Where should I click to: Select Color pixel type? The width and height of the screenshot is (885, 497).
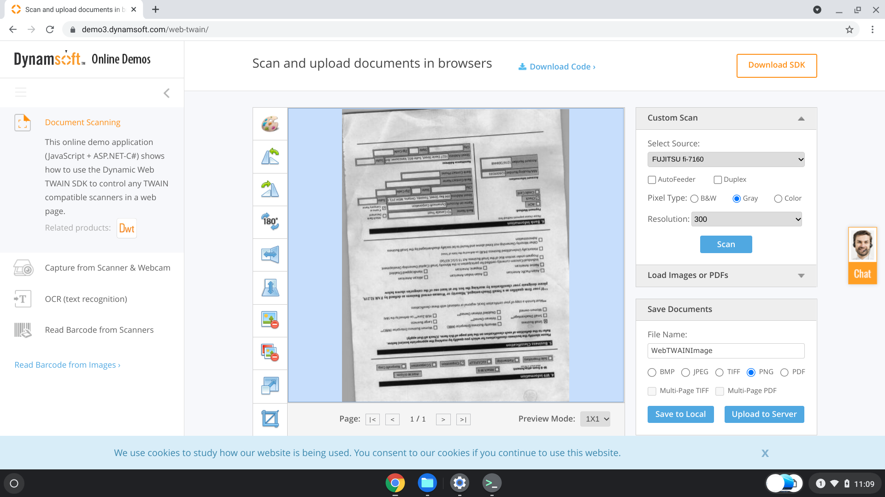[x=778, y=198]
